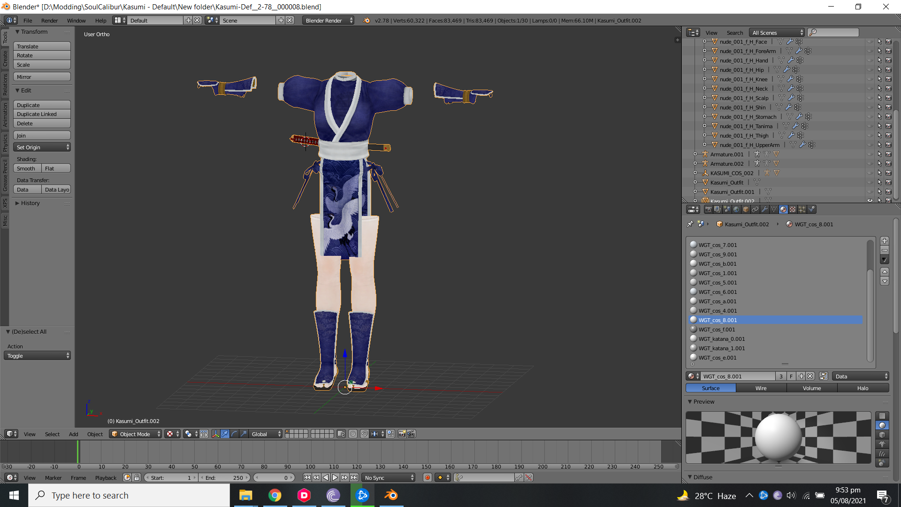Open the Object properties tab (cube icon)
Viewport: 901px width, 507px height.
coord(746,210)
